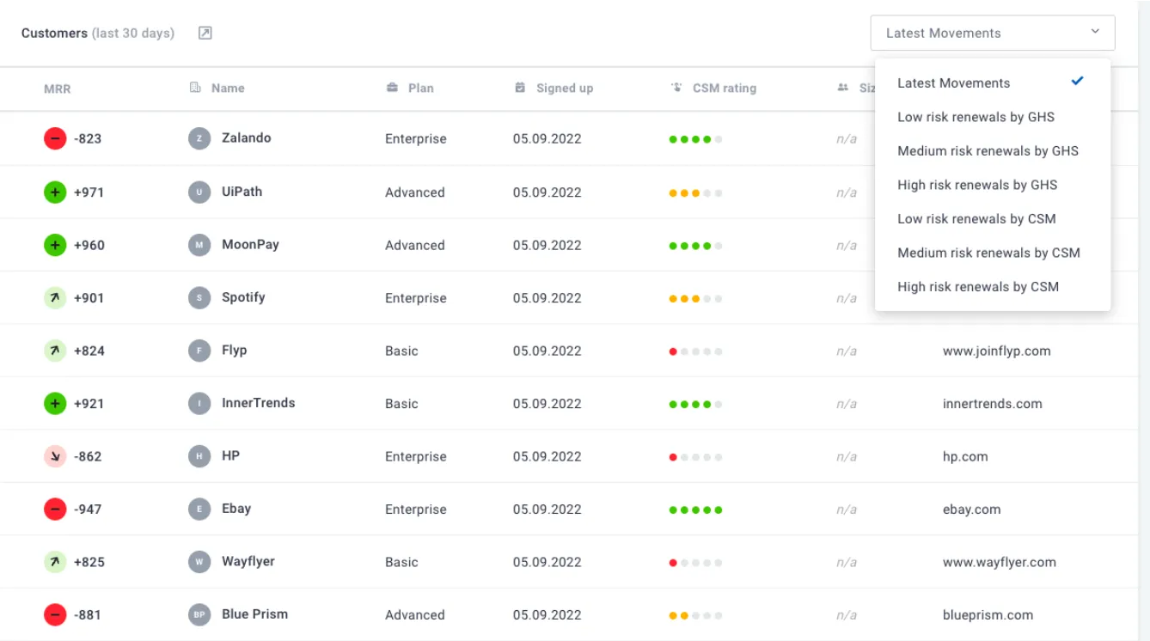
Task: Click the Spotify avatar icon
Action: click(x=199, y=298)
